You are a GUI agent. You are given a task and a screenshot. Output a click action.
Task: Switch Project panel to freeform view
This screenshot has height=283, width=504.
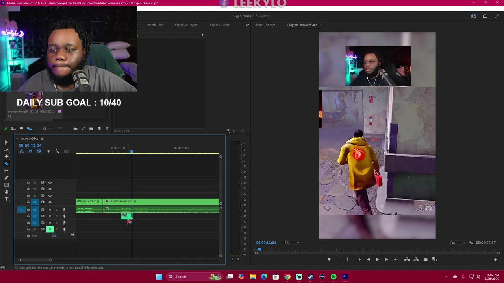click(29, 129)
